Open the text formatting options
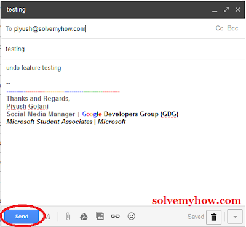 click(x=48, y=217)
